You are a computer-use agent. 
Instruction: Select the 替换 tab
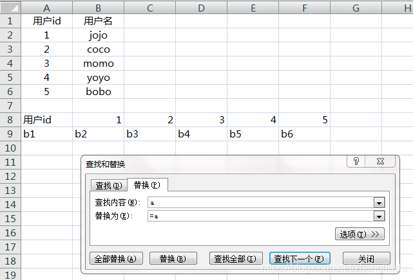147,185
